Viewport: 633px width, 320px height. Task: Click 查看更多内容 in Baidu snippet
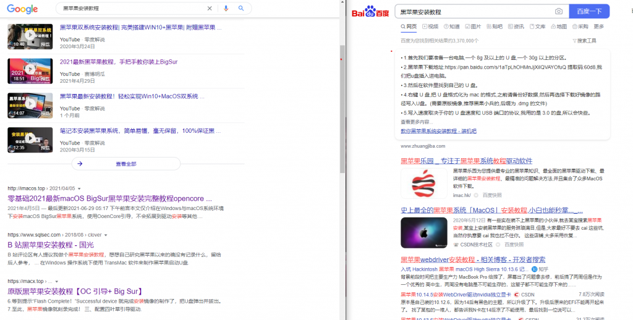(x=416, y=122)
